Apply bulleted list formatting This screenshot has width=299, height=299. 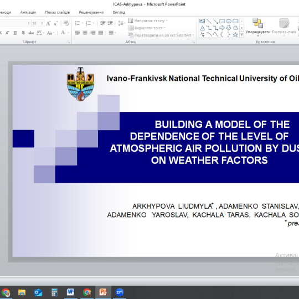[77, 23]
